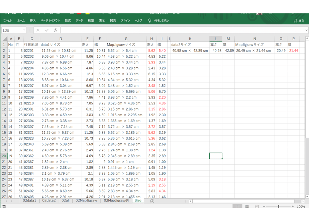Click the Insert Function fx icon
The width and height of the screenshot is (309, 221).
[x=56, y=30]
